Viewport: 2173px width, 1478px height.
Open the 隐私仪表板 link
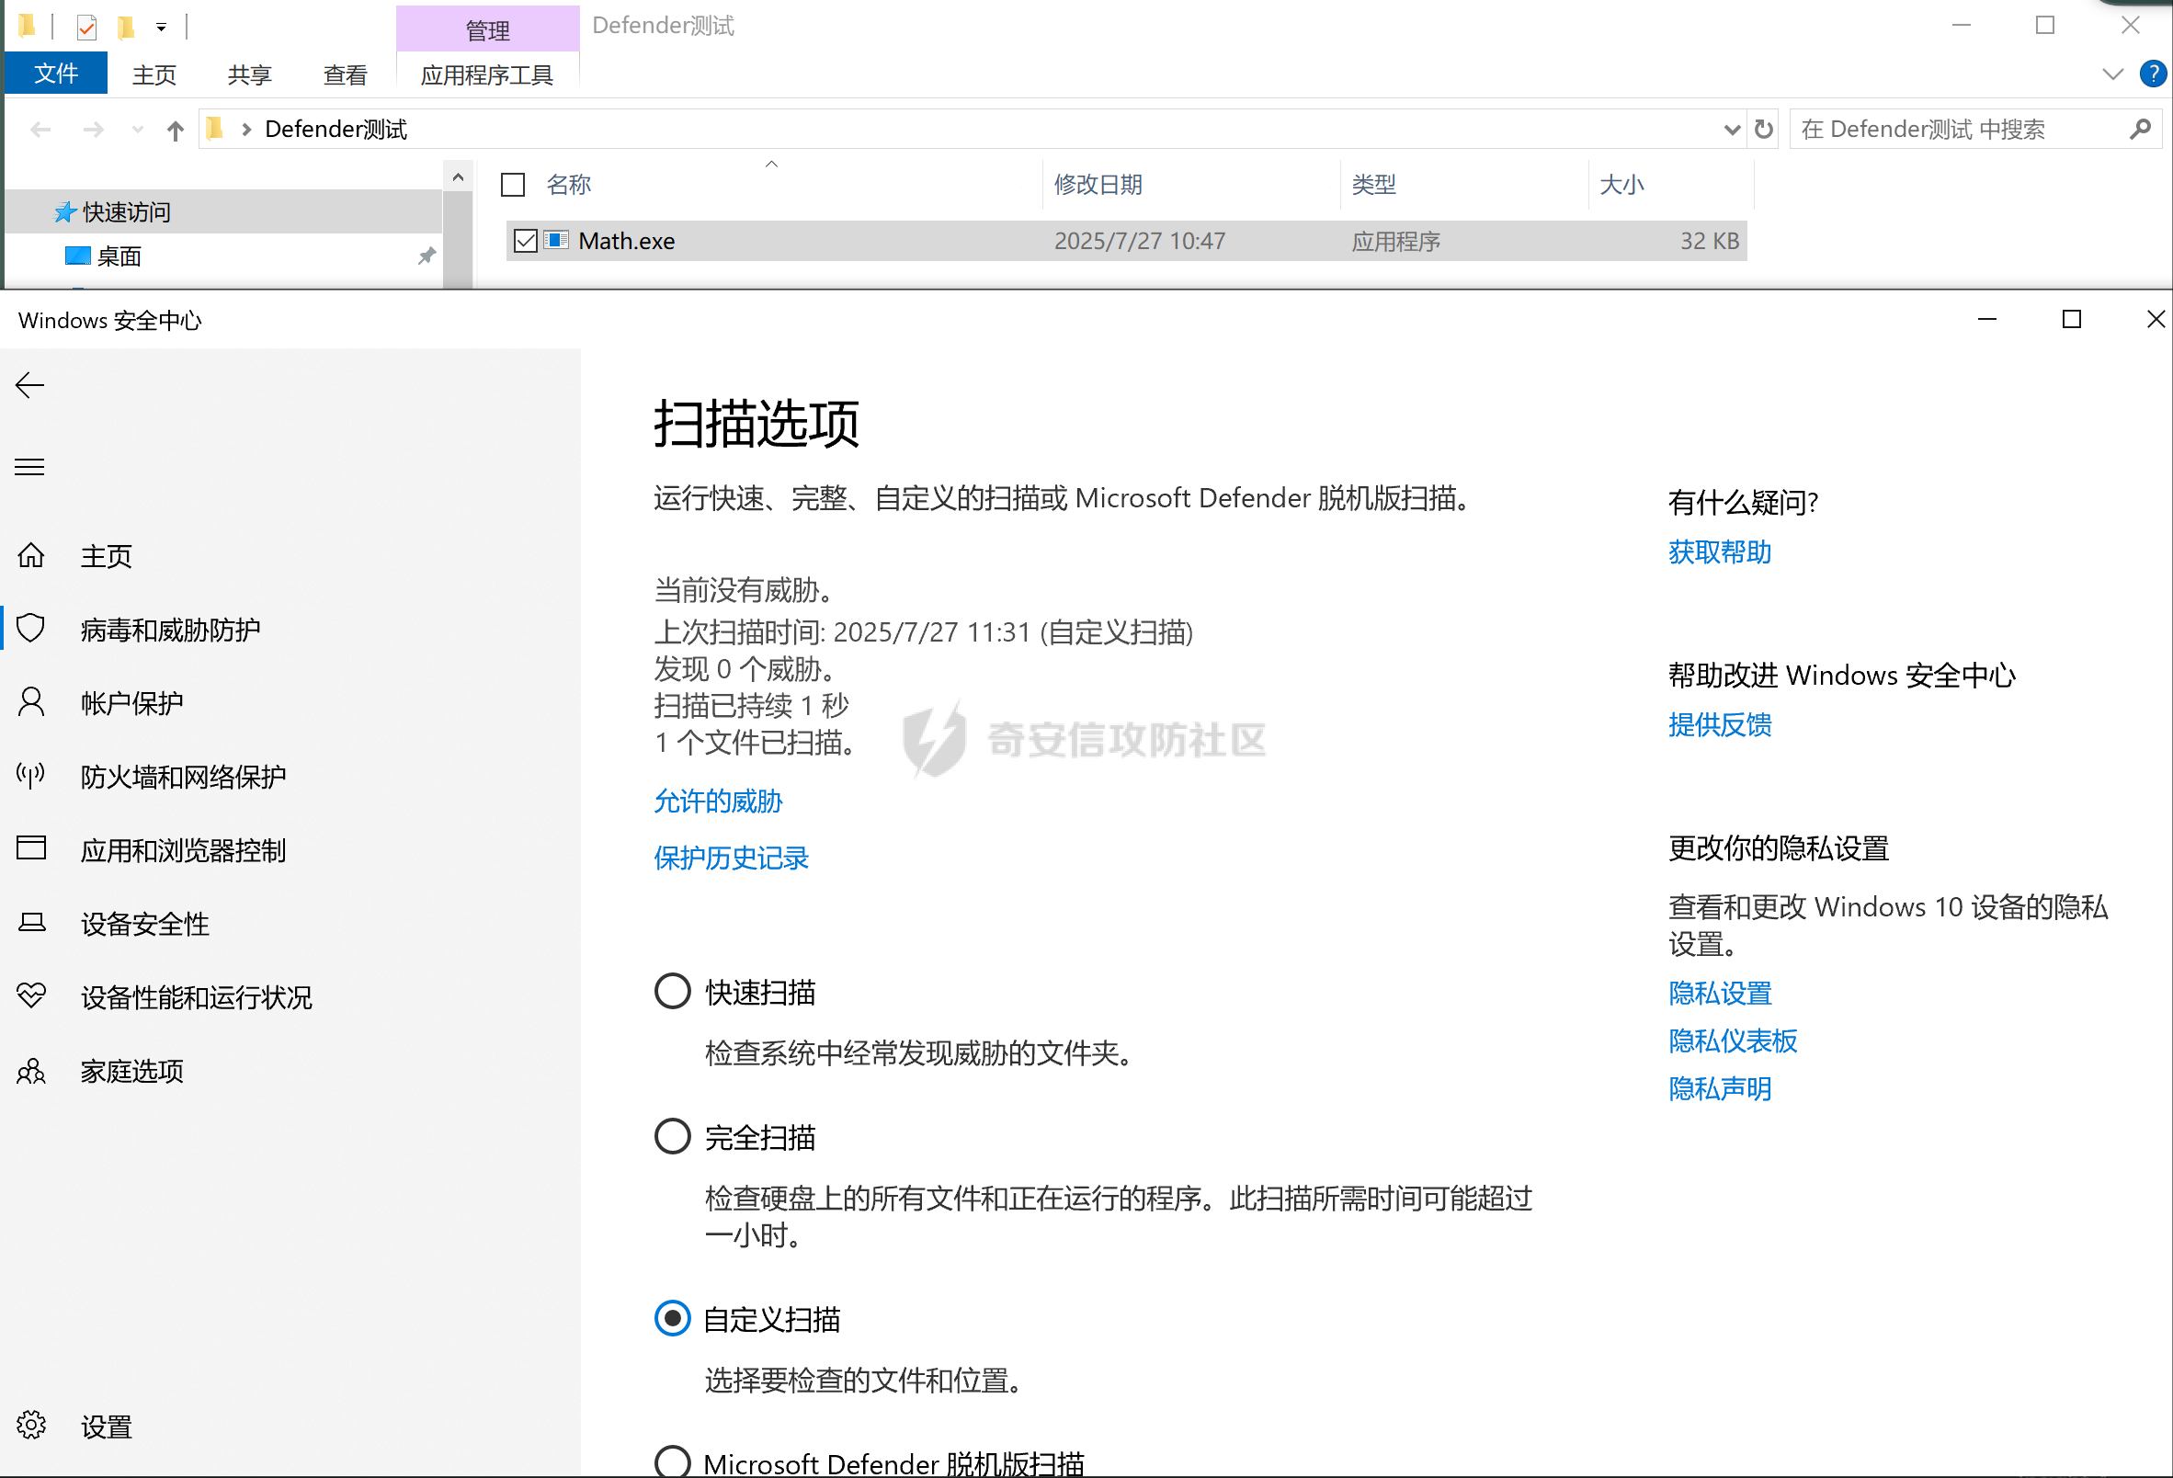[1733, 1040]
